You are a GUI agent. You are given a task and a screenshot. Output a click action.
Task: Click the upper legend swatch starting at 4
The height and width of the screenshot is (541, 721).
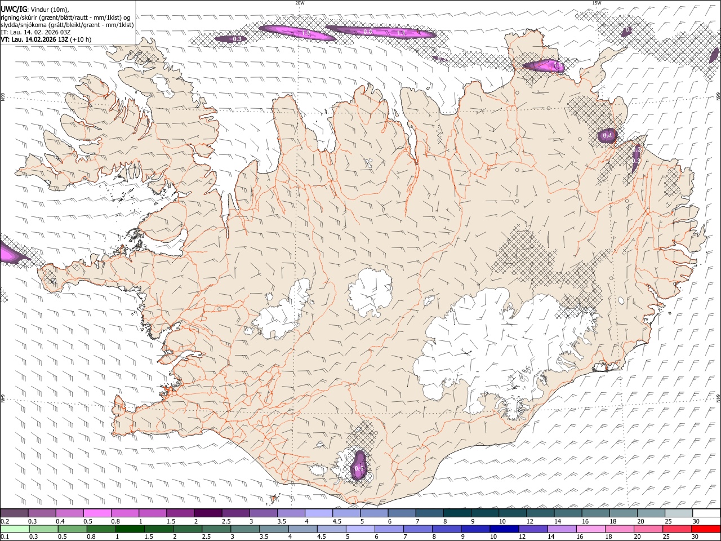pos(319,513)
